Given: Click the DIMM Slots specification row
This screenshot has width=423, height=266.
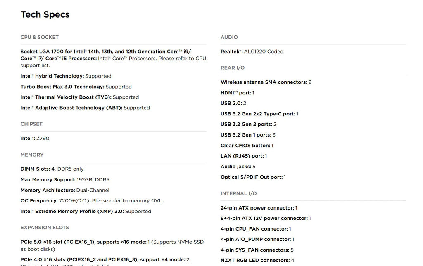Looking at the screenshot, I should coord(52,169).
